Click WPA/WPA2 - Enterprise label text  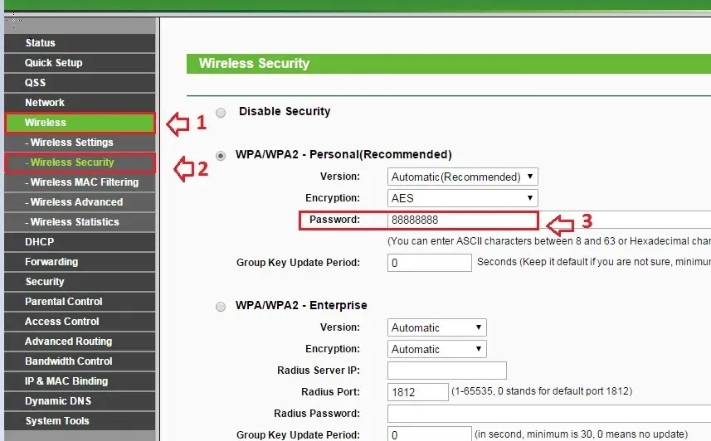pos(301,306)
